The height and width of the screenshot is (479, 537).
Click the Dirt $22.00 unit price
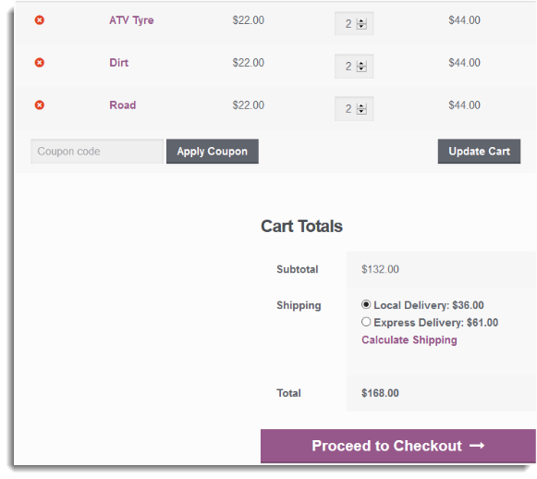[x=249, y=63]
